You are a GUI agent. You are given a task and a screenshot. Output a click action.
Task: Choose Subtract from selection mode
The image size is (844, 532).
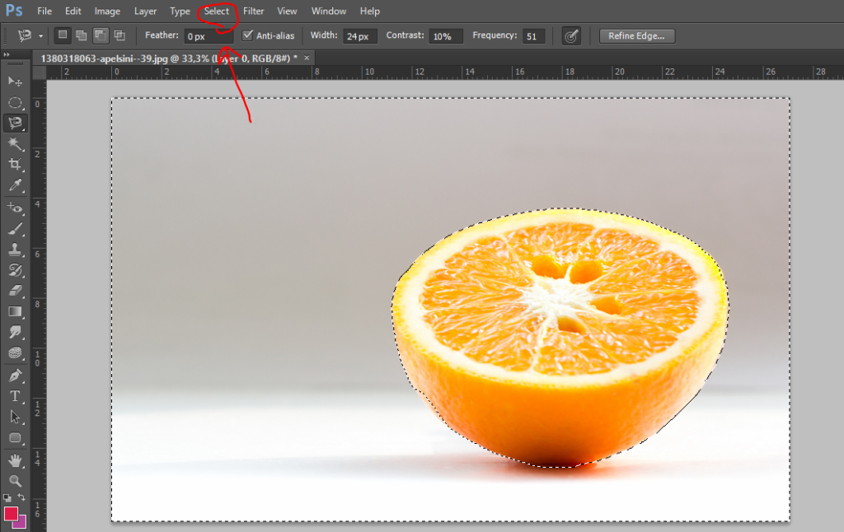100,35
